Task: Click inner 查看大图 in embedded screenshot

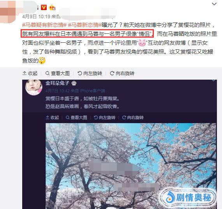Action: [x=76, y=117]
